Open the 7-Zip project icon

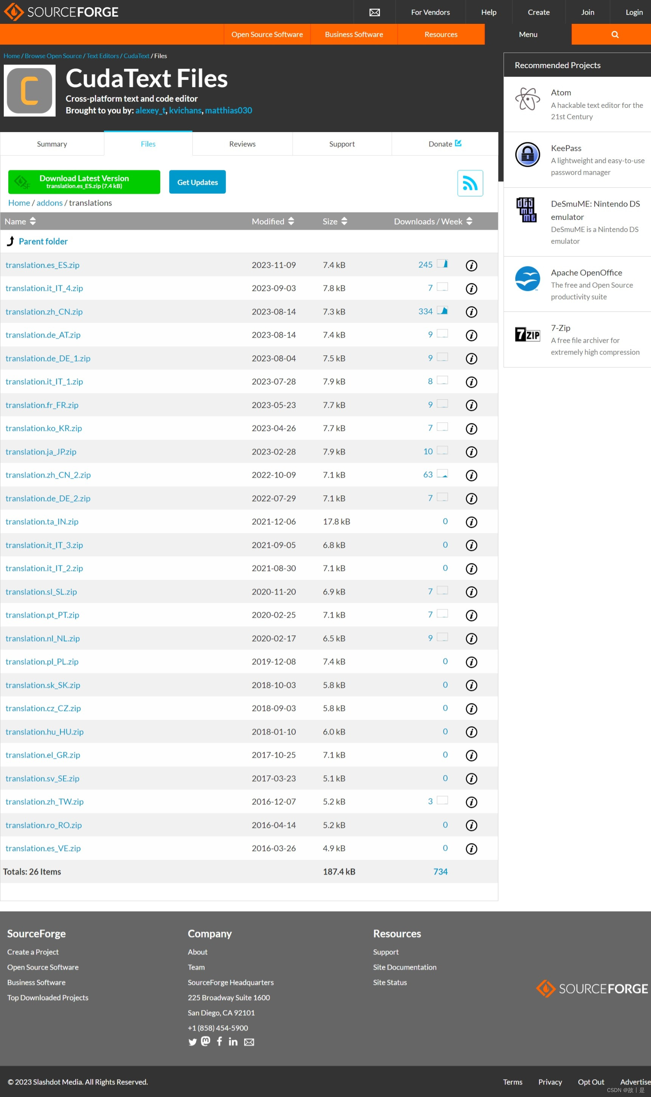pyautogui.click(x=527, y=335)
